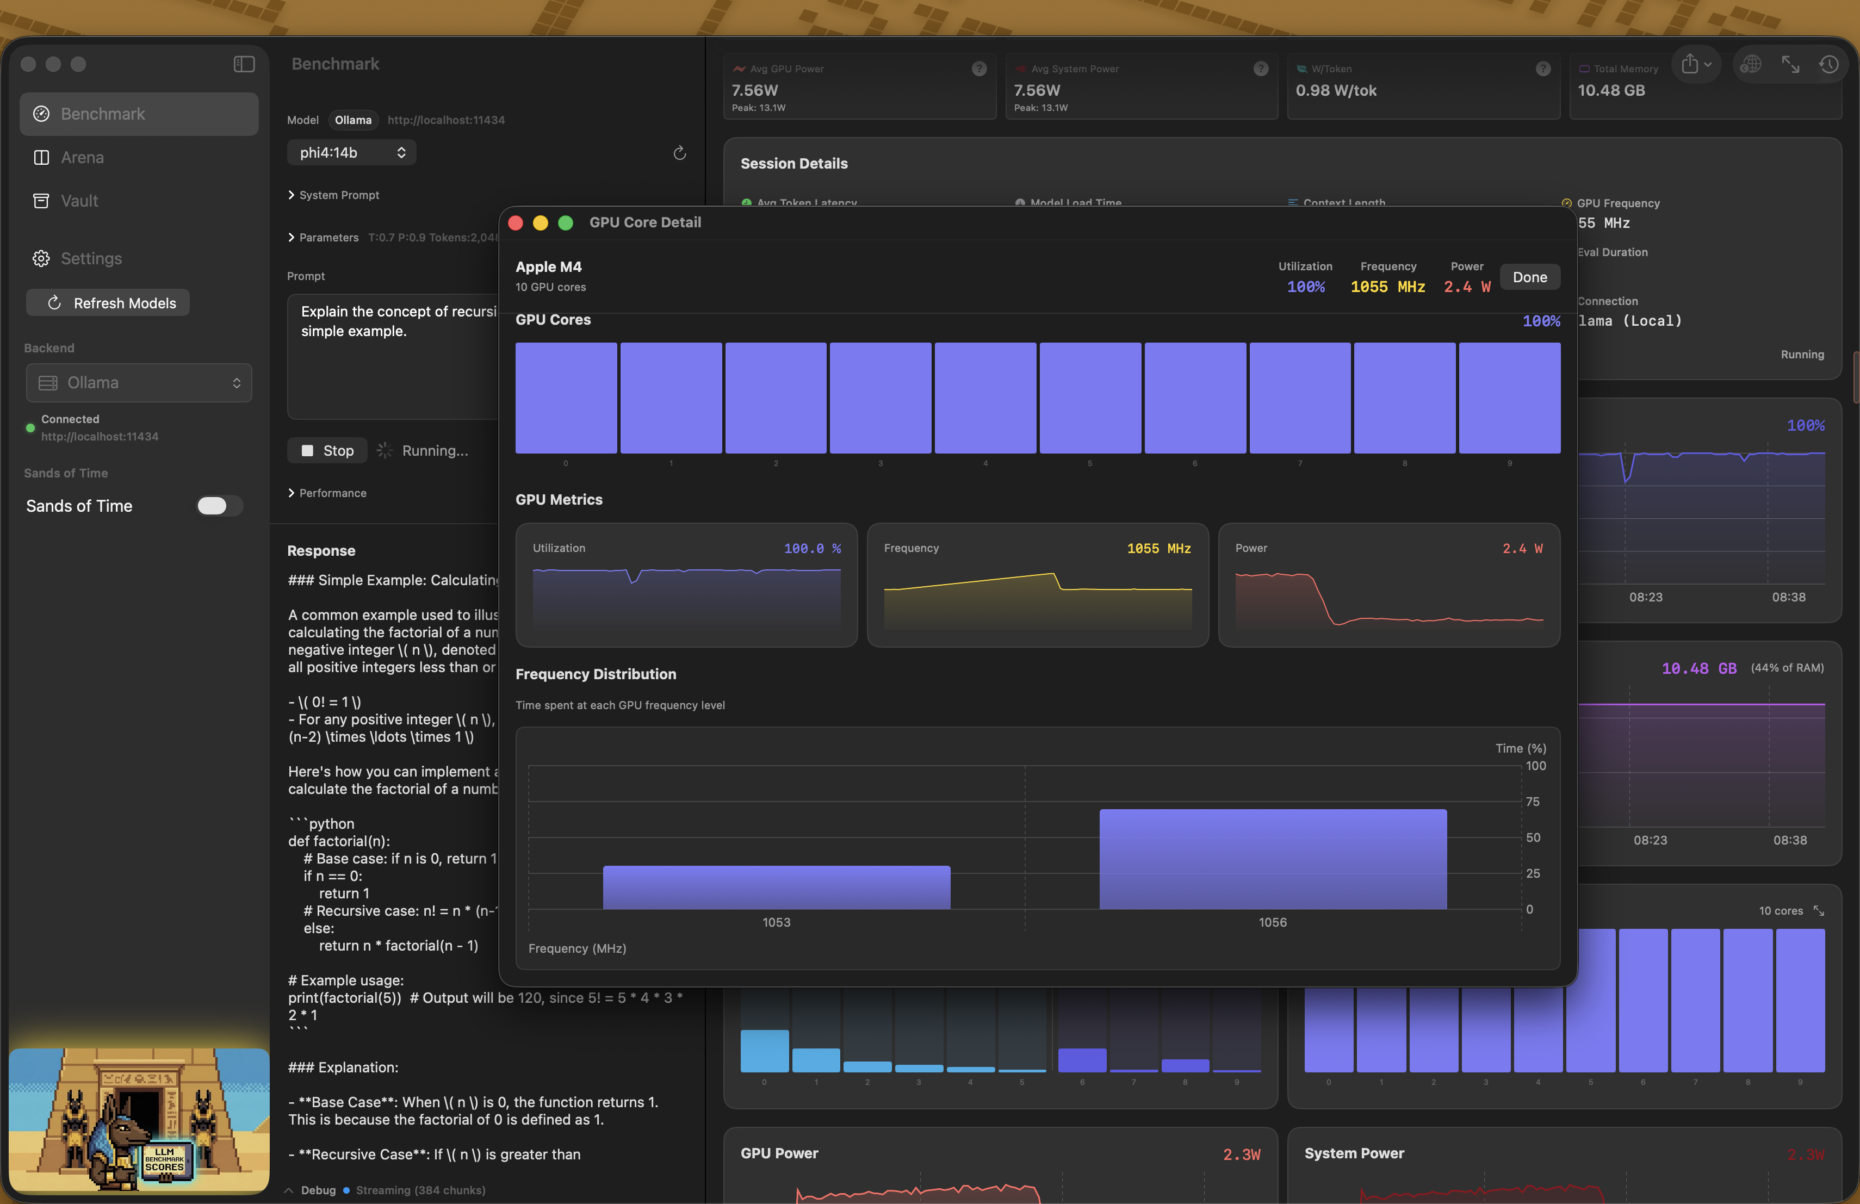Screen dimensions: 1860x1204
Task: Click the 'Apple M4' chip name
Action: pyautogui.click(x=549, y=267)
